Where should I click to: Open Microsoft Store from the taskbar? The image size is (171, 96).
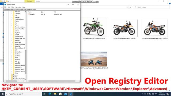[60, 94]
